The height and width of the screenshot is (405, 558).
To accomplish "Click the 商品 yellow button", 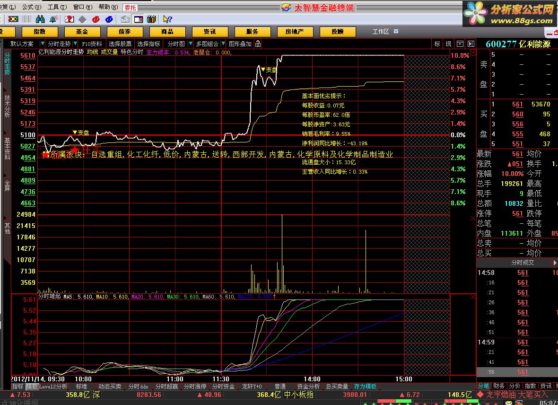I will click(x=167, y=32).
